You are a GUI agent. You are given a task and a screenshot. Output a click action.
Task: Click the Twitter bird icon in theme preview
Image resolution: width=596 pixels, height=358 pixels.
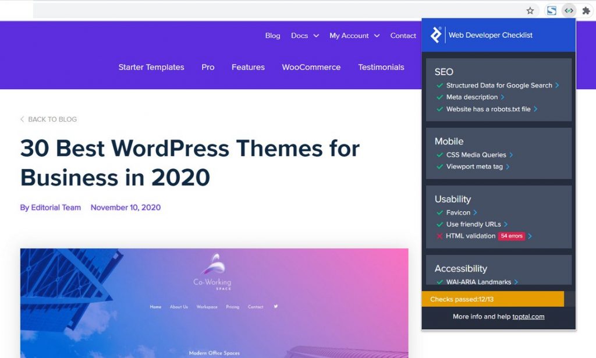[x=275, y=307]
